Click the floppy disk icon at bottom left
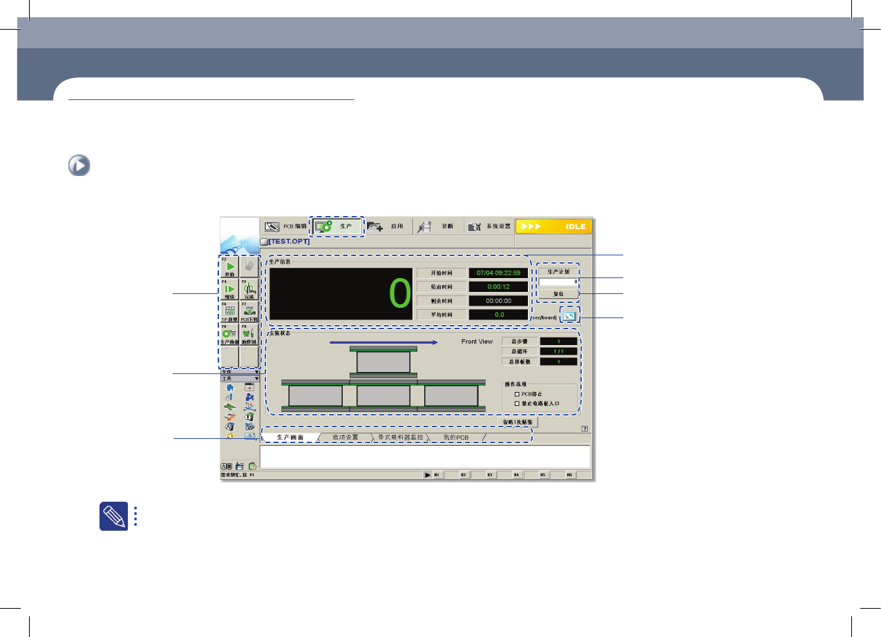 coord(239,467)
